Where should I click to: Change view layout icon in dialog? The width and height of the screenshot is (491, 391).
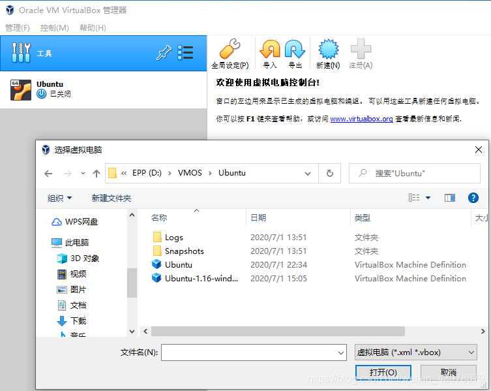(414, 198)
